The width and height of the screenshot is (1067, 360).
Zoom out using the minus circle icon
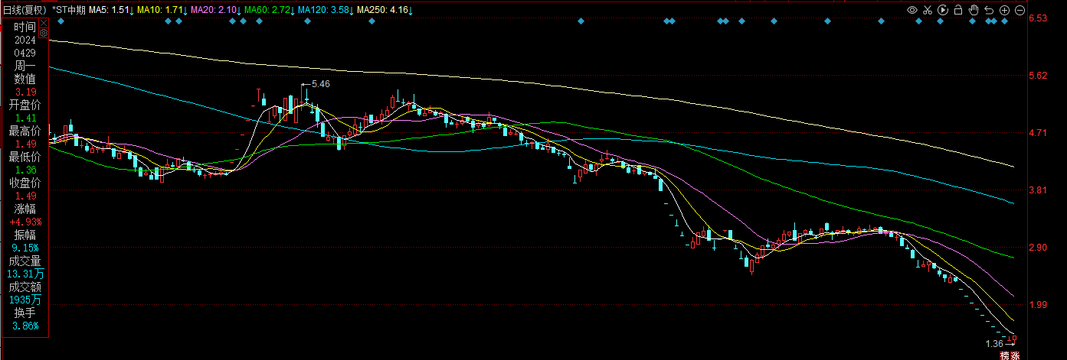click(1020, 10)
